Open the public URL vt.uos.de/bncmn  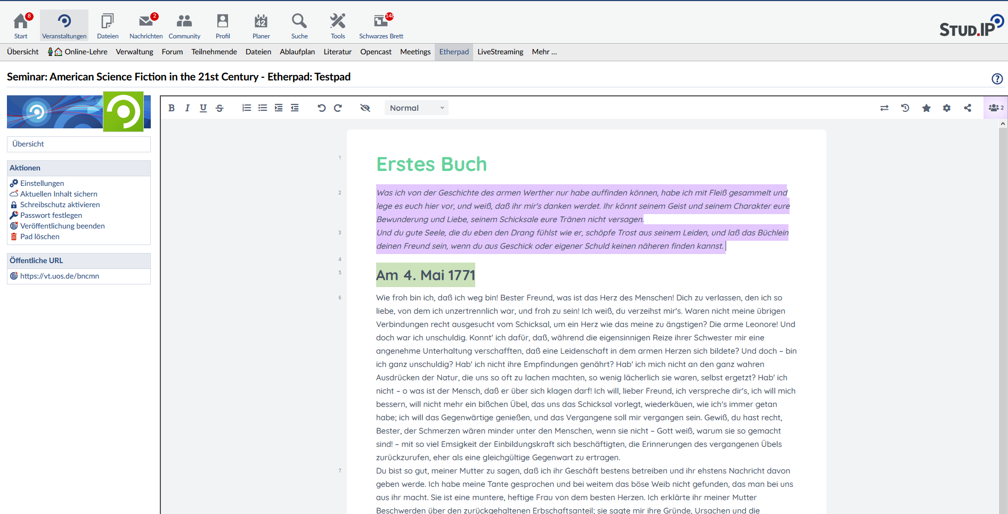60,276
